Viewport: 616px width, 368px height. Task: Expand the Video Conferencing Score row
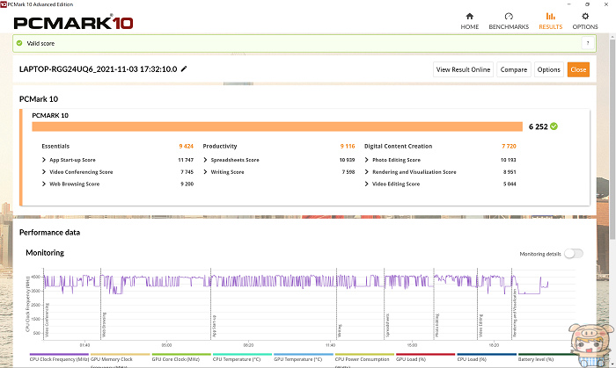(44, 172)
